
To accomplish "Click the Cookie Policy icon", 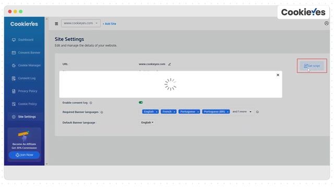I will tap(14, 104).
